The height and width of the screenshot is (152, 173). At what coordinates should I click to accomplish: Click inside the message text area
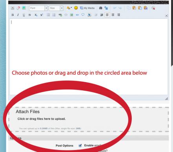[88, 57]
